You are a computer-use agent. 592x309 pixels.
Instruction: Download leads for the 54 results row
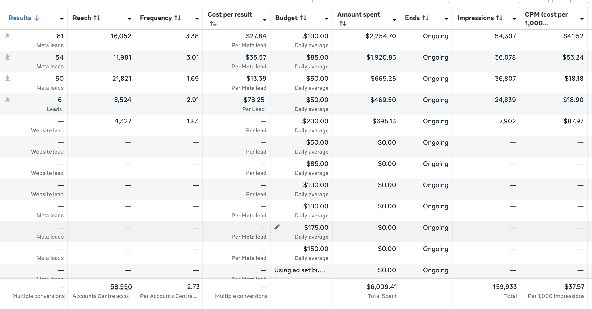[x=8, y=57]
